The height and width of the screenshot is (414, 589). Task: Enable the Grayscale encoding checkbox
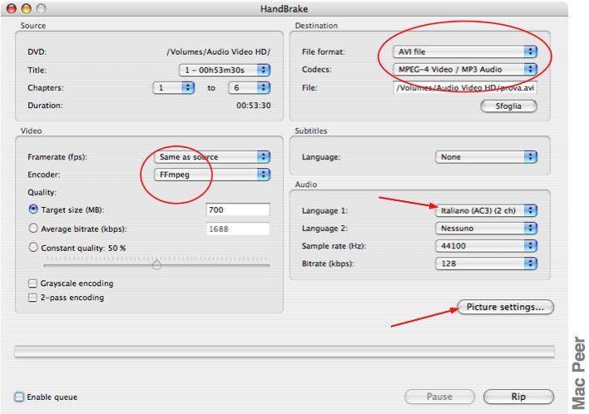(32, 283)
